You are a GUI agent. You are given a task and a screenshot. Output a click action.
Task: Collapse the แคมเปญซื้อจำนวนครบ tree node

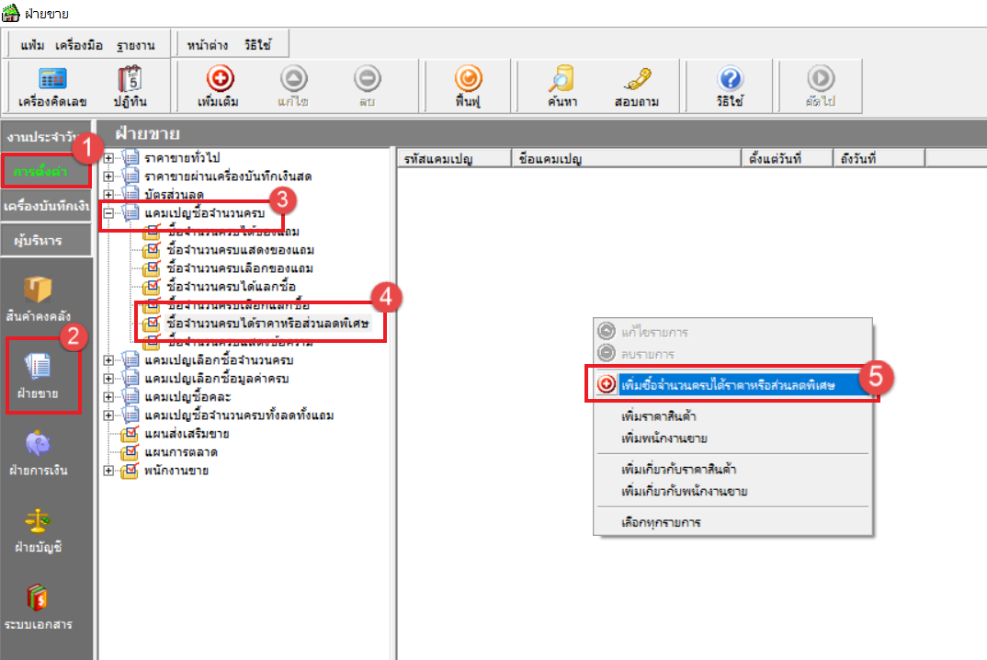click(109, 213)
